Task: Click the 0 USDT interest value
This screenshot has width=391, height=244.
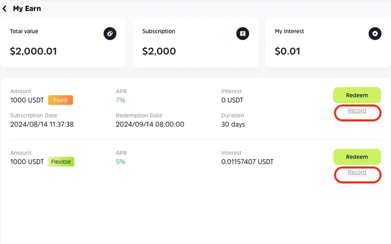Action: tap(232, 100)
